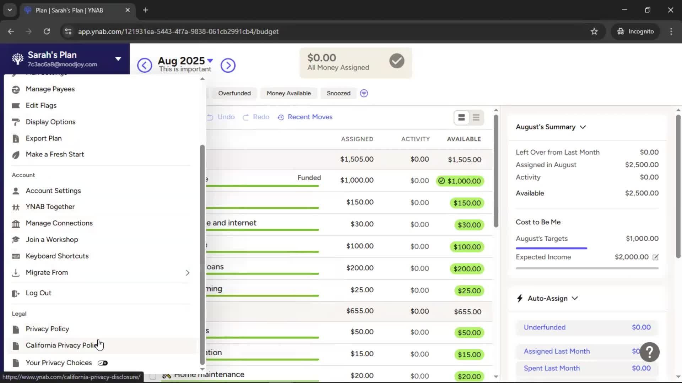The width and height of the screenshot is (682, 383).
Task: Open Account Settings from the menu
Action: [53, 191]
